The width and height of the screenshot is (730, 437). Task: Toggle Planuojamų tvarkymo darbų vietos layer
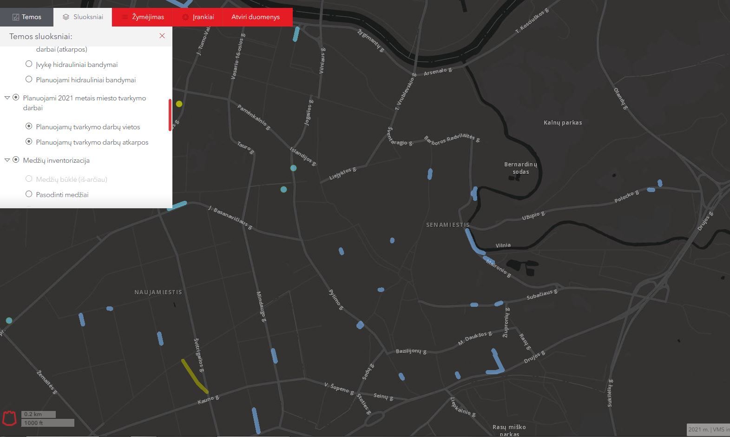tap(29, 126)
